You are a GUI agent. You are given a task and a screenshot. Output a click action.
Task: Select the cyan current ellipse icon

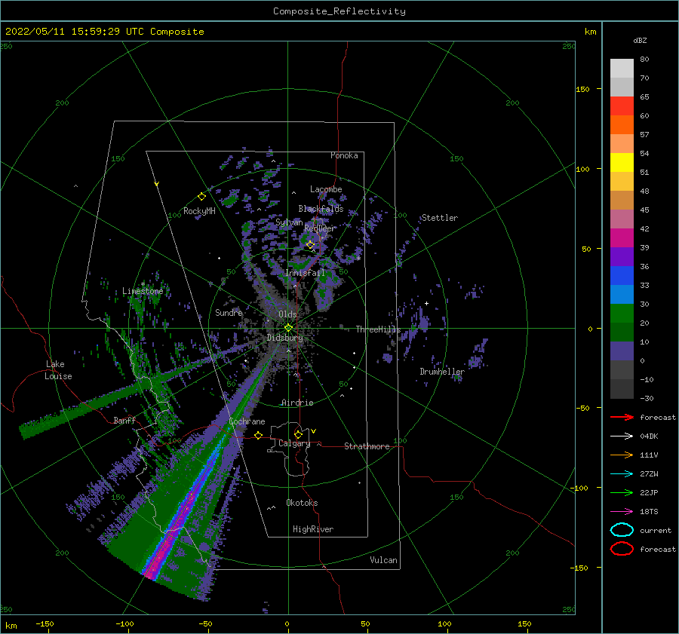(x=622, y=530)
